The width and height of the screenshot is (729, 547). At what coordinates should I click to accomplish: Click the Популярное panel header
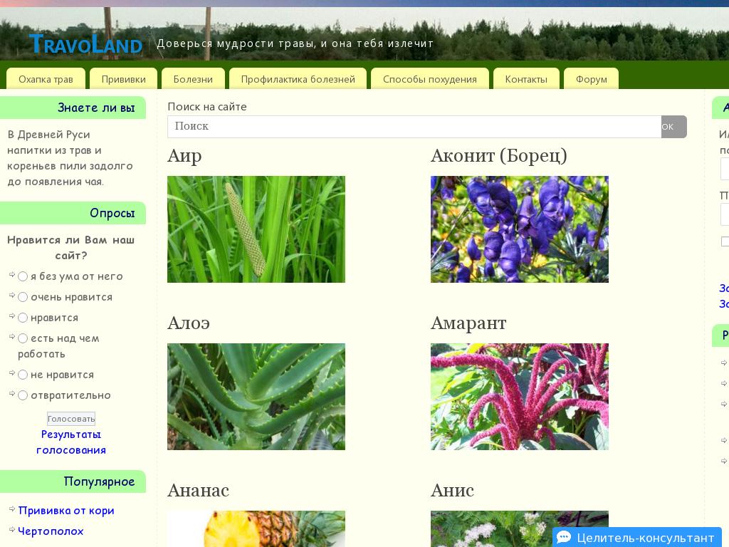point(73,481)
